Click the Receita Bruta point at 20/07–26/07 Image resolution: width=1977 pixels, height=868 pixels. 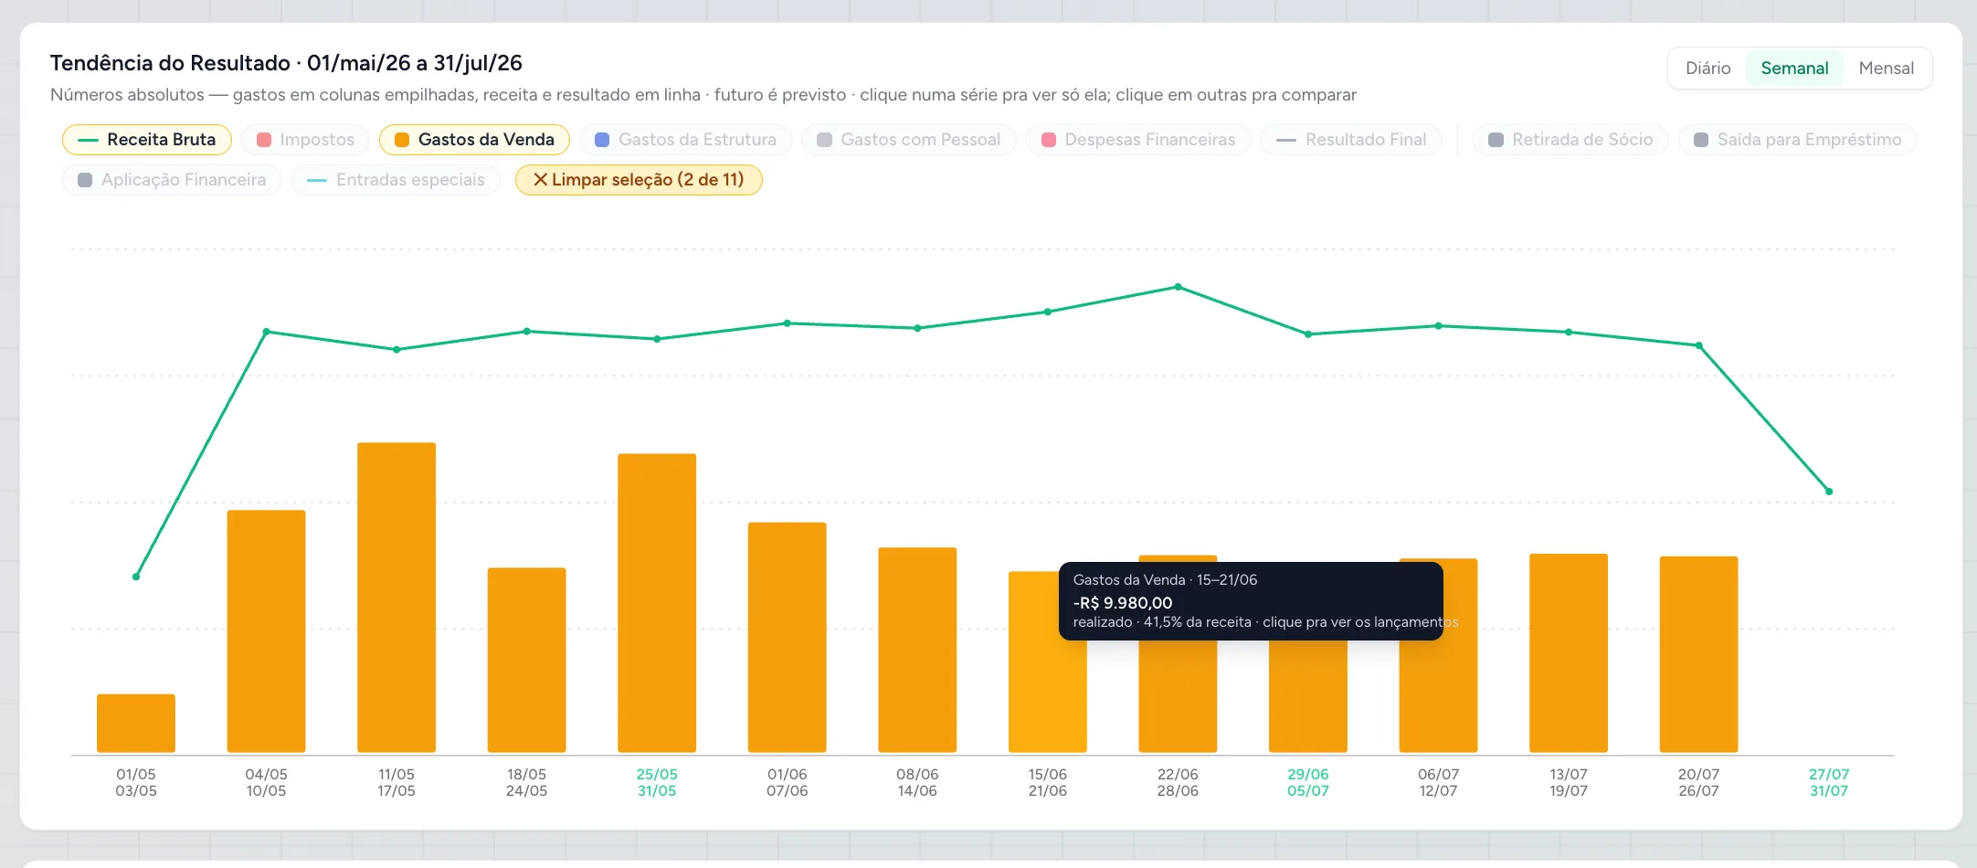pos(1699,345)
